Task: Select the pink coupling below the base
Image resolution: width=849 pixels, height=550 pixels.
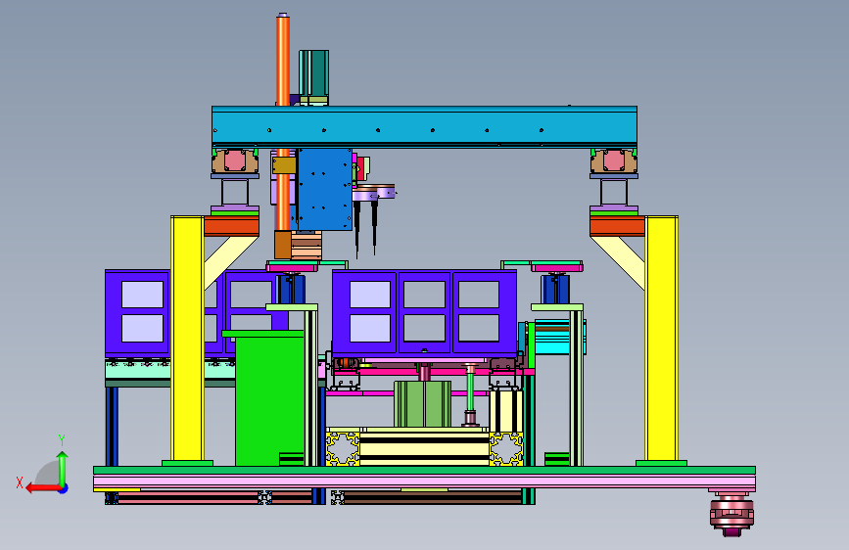Action: pyautogui.click(x=731, y=514)
